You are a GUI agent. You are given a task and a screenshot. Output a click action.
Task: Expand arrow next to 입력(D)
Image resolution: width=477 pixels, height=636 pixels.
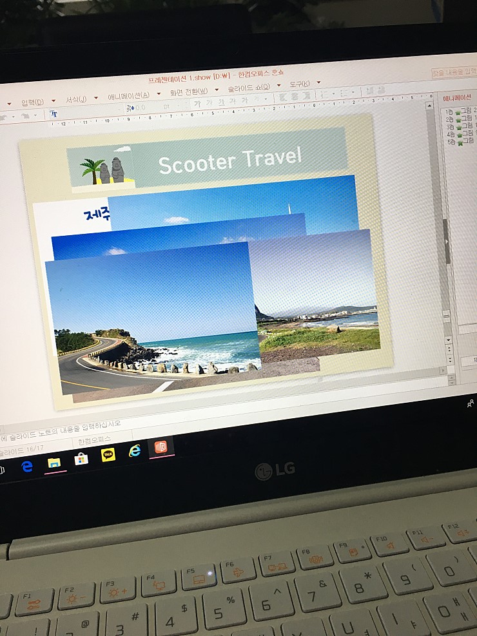(54, 101)
